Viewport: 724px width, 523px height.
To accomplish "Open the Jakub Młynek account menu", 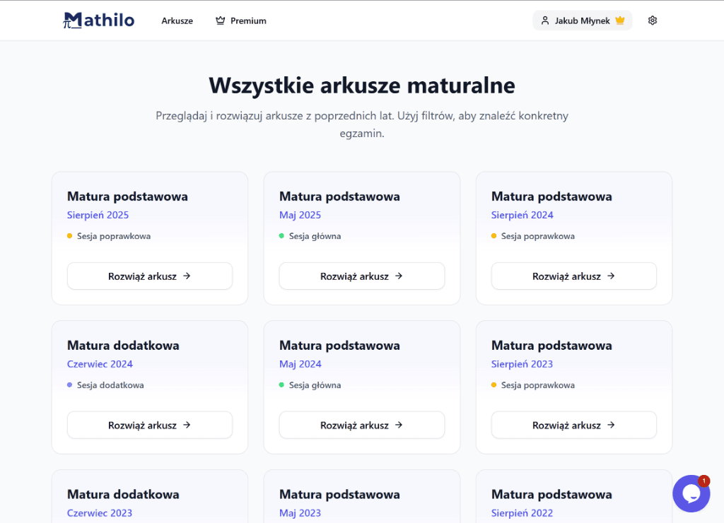I will tap(583, 20).
